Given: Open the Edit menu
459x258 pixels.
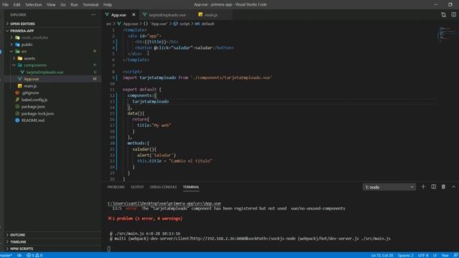Looking at the screenshot, I should pos(16,4).
